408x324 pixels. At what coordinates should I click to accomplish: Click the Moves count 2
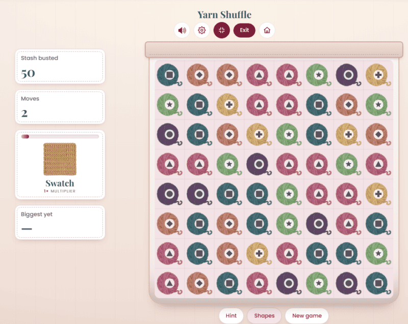(x=24, y=114)
